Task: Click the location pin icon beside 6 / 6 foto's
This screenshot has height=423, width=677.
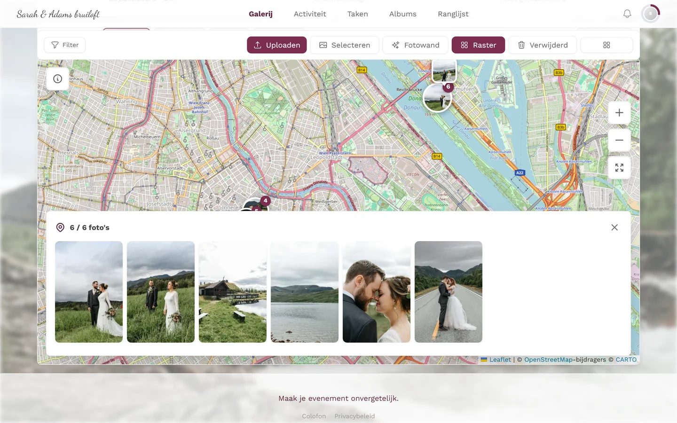Action: [60, 227]
